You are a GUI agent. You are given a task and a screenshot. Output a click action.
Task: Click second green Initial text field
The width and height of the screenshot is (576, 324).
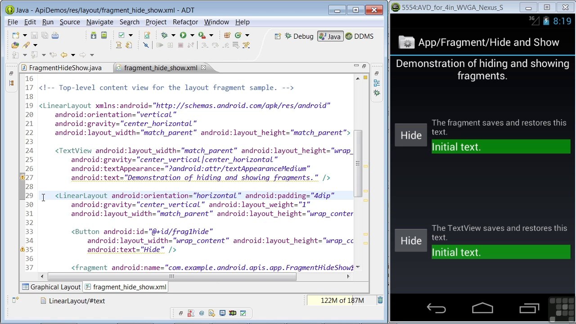[501, 252]
